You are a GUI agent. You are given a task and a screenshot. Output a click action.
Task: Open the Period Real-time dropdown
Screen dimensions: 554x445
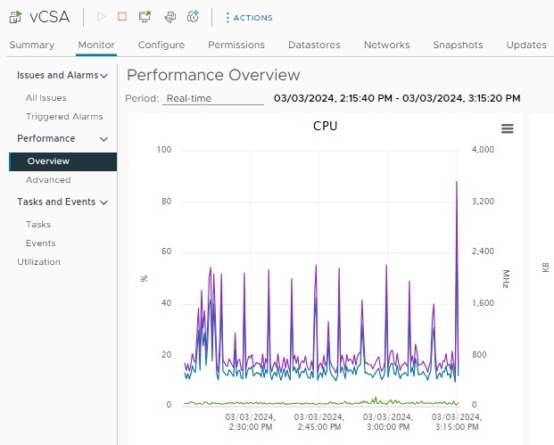[213, 98]
